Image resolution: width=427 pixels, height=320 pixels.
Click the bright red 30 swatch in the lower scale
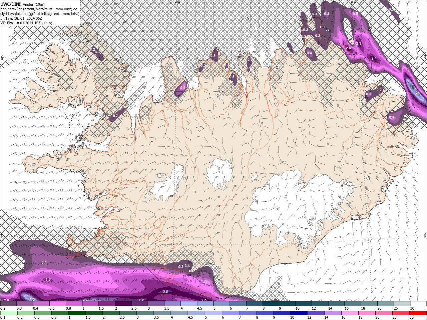418,313
